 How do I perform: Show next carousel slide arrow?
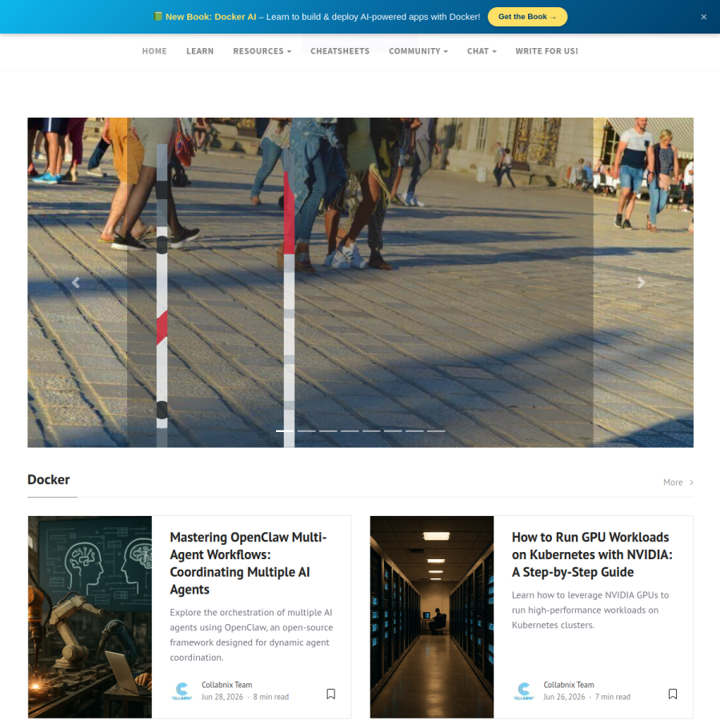pyautogui.click(x=641, y=283)
